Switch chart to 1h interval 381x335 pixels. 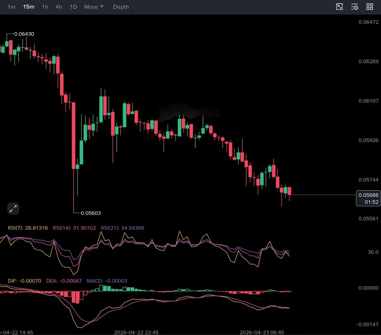(45, 7)
